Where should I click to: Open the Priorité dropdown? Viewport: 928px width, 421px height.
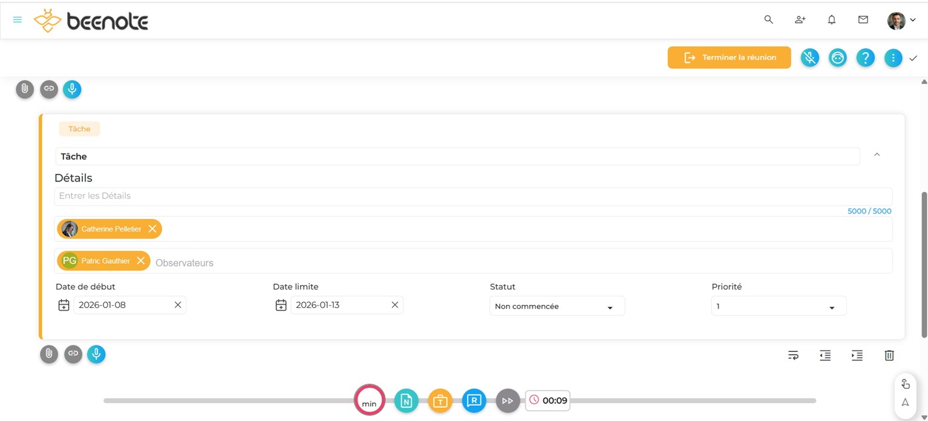778,307
